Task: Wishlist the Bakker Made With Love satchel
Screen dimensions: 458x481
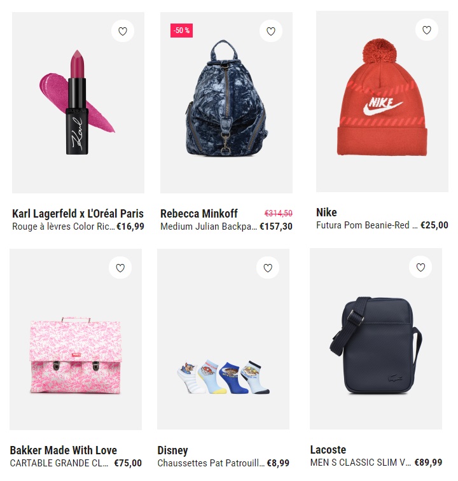Action: coord(120,268)
